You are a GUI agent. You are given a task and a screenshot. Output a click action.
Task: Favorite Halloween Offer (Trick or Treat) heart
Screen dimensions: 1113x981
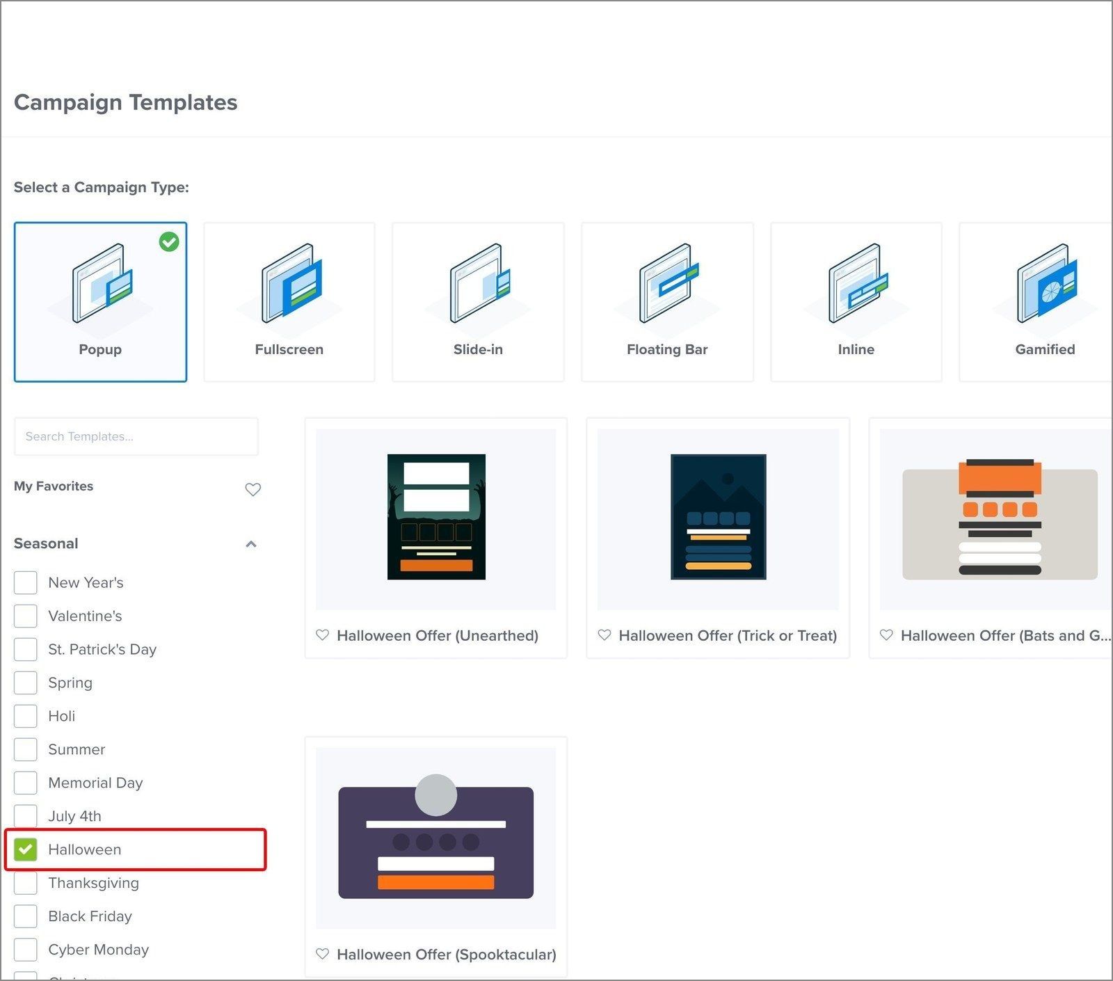(604, 635)
